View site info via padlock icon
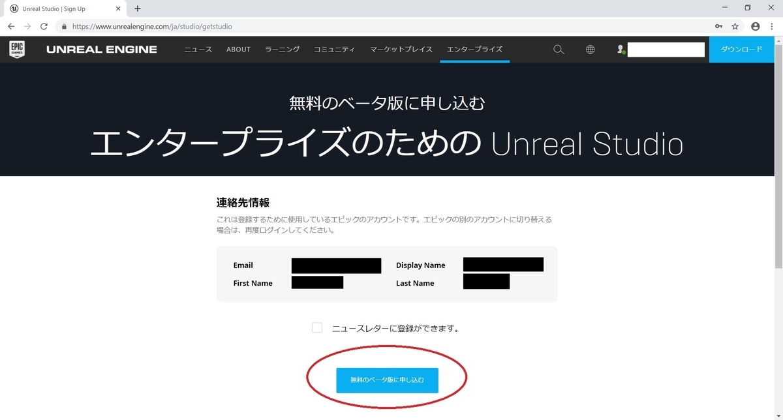Screen dimensions: 783x420 pos(64,27)
